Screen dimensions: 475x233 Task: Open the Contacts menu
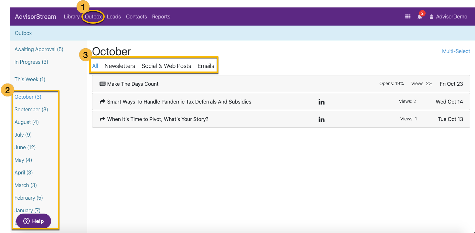(136, 17)
